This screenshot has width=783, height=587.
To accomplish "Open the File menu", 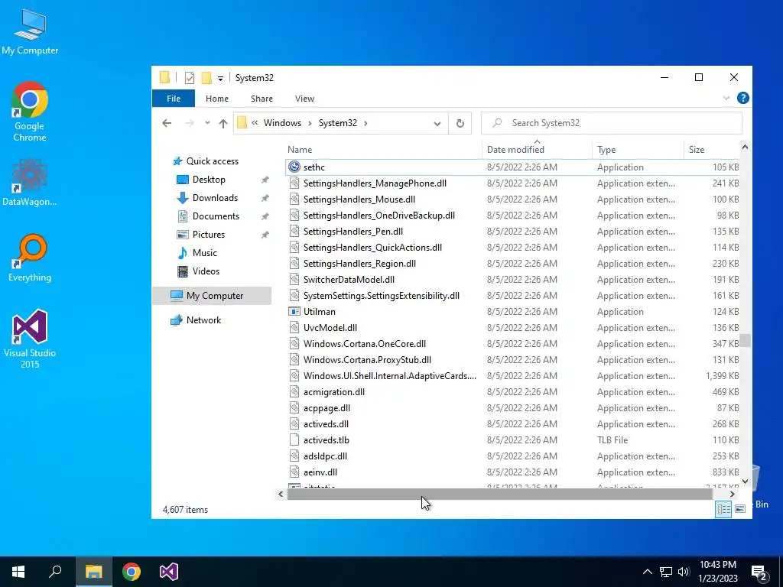I will (174, 99).
